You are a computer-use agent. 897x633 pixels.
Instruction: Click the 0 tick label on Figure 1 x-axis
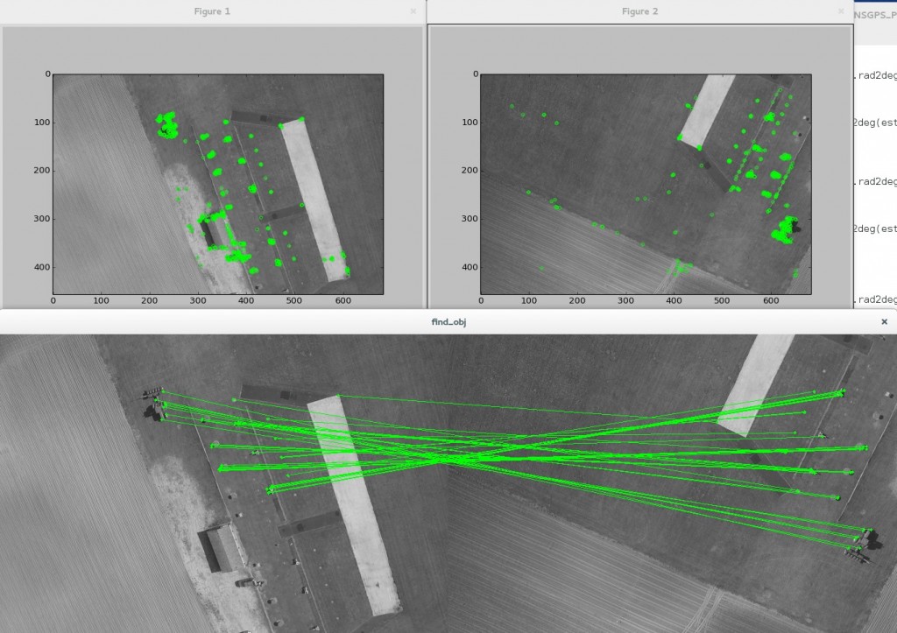(53, 299)
